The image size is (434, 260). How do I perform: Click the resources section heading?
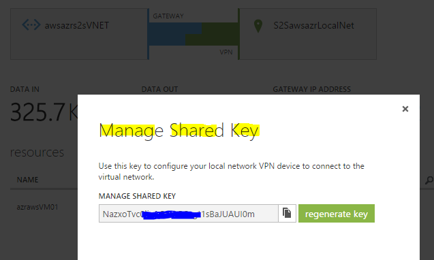coord(37,152)
